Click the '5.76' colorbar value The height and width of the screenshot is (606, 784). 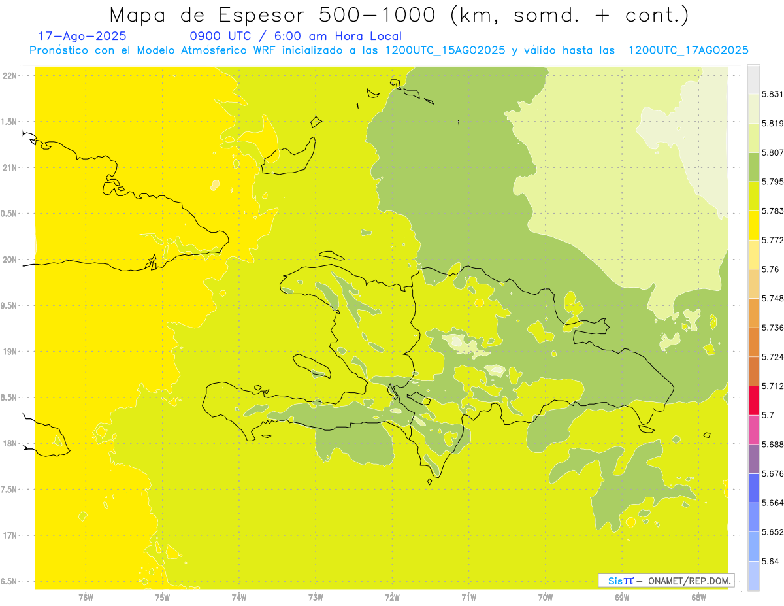770,269
